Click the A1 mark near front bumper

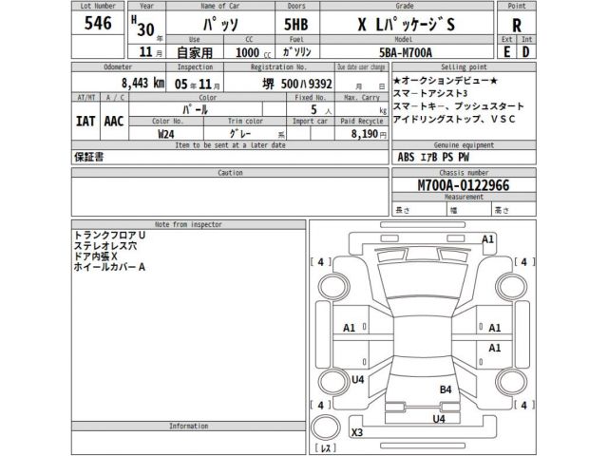tap(487, 239)
